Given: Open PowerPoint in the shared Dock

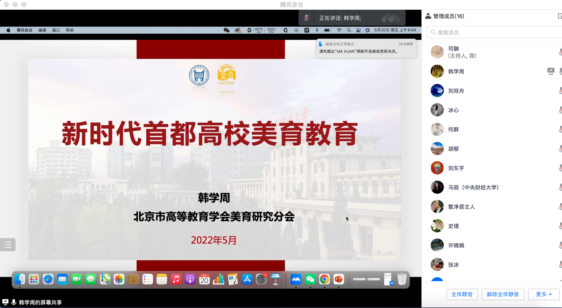Looking at the screenshot, I should tap(339, 279).
